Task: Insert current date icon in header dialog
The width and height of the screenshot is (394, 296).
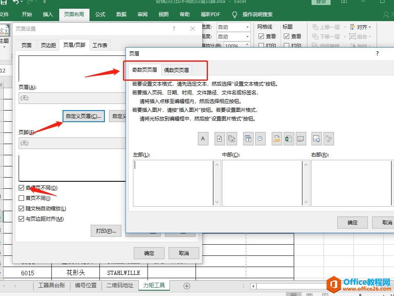Action: (x=248, y=138)
